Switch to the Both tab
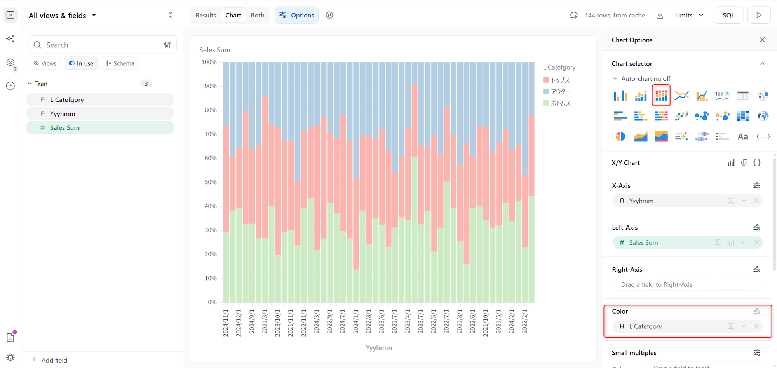The image size is (777, 368). click(x=257, y=15)
